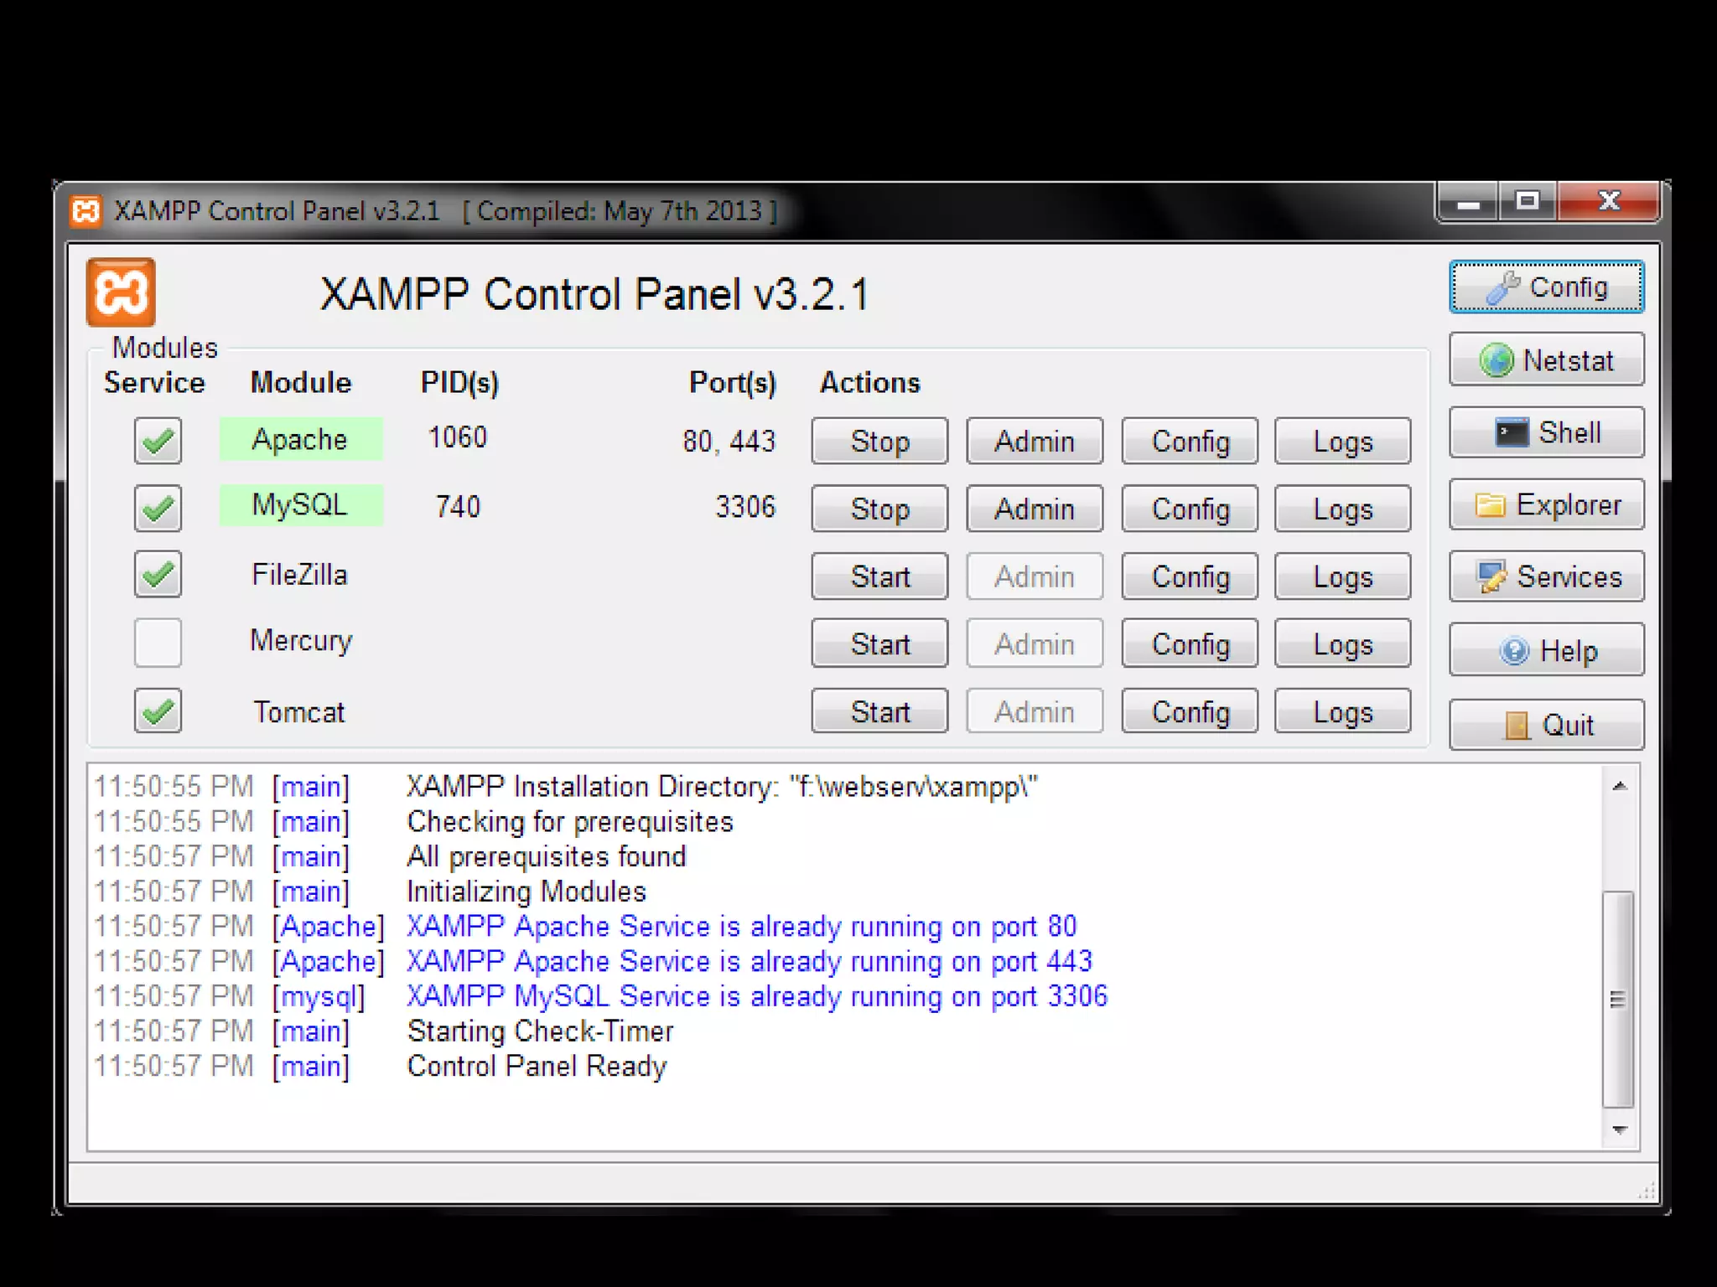Open Services with the services icon
1717x1287 pixels.
[1546, 576]
